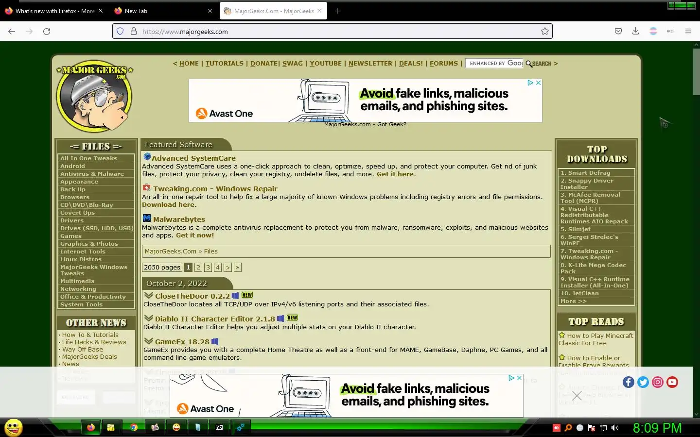
Task: Click the Google custom search field
Action: 494,63
